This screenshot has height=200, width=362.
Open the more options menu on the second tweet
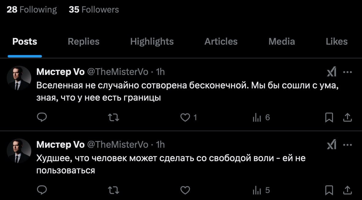click(348, 144)
